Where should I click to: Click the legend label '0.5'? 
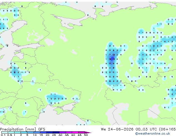point(10,135)
